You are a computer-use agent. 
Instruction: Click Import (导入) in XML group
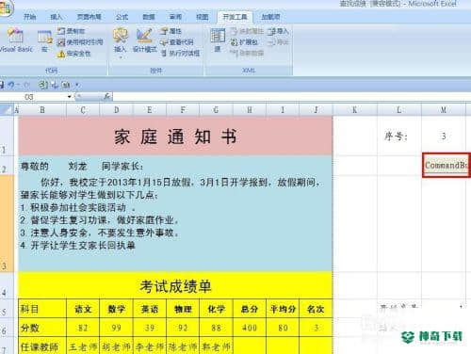tap(278, 31)
